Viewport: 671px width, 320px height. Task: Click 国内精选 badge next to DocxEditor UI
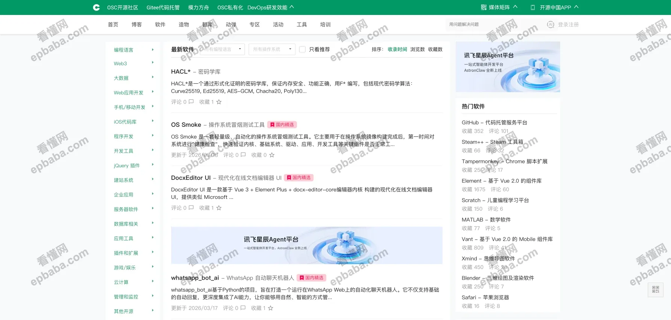point(299,178)
